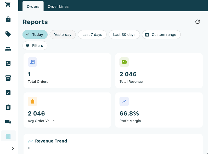Open the customers people sidebar icon
The width and height of the screenshot is (208, 154).
click(x=8, y=49)
